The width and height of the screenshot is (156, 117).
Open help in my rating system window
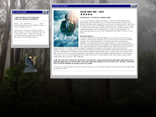pyautogui.click(x=44, y=12)
